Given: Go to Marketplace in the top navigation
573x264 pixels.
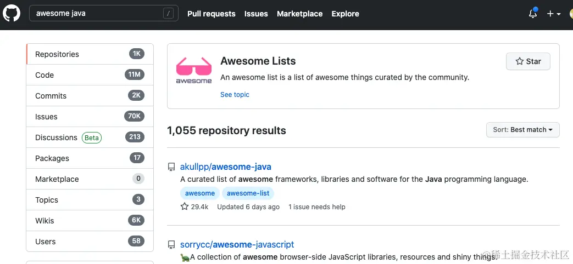Looking at the screenshot, I should coord(299,14).
